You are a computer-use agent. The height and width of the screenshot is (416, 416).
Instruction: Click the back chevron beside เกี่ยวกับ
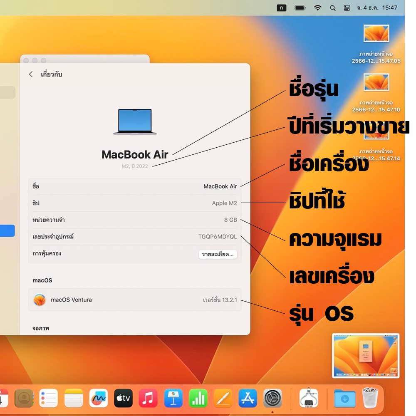click(x=31, y=74)
